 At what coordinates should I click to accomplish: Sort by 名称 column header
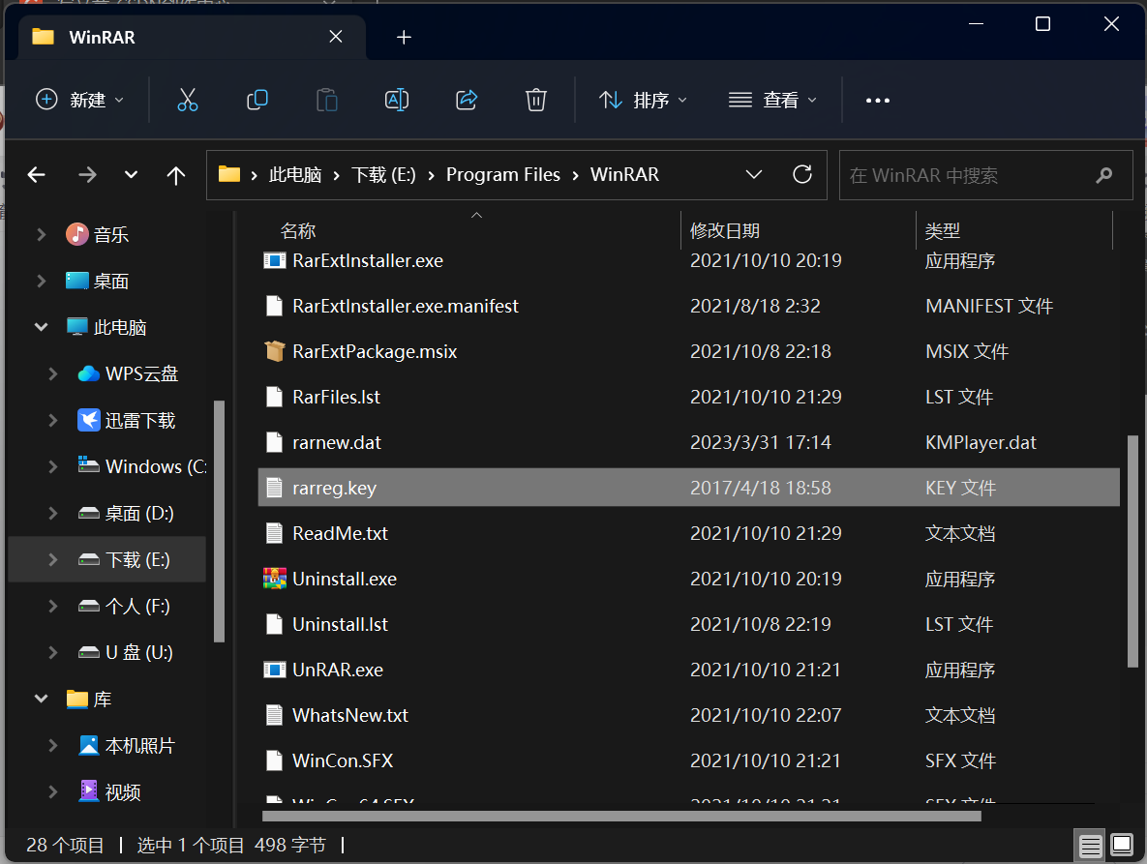tap(298, 231)
